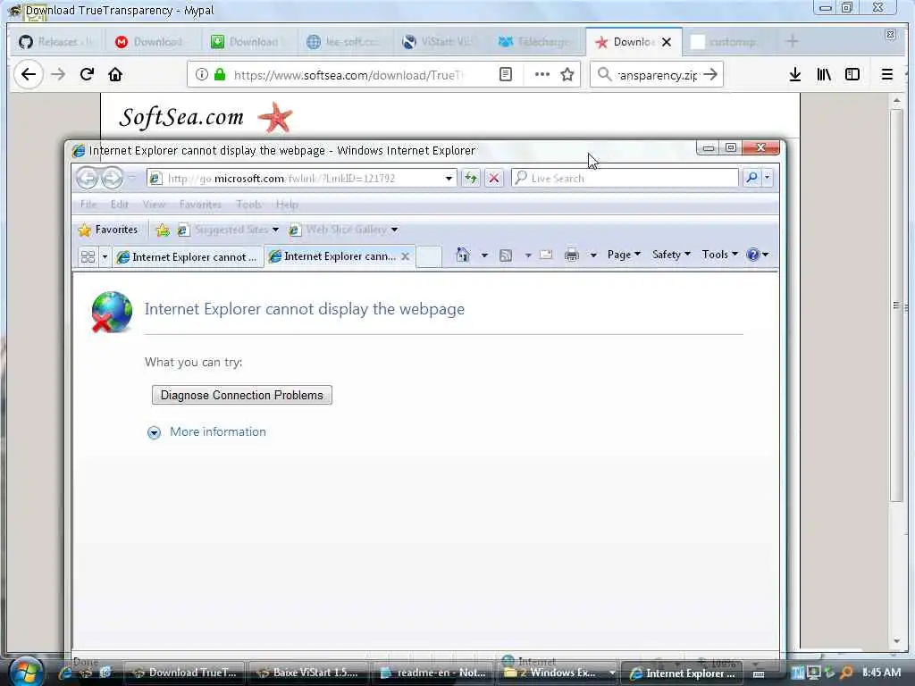The image size is (915, 686).
Task: Click the 8:45 AM taskbar clock
Action: 881,673
